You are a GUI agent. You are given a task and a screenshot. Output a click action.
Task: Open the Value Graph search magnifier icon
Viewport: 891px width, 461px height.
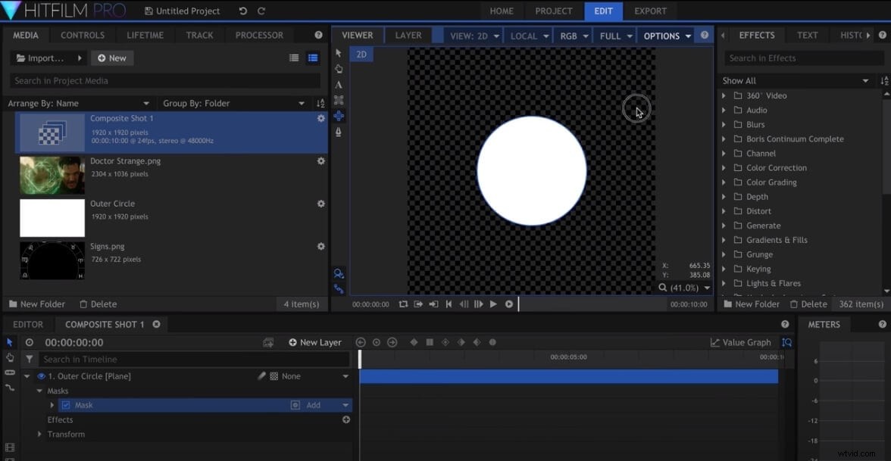tap(786, 342)
